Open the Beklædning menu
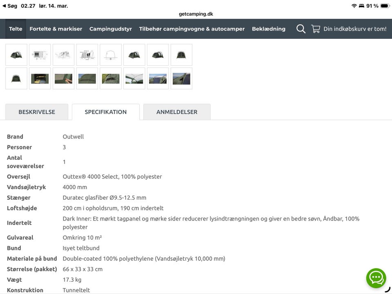 coord(269,29)
